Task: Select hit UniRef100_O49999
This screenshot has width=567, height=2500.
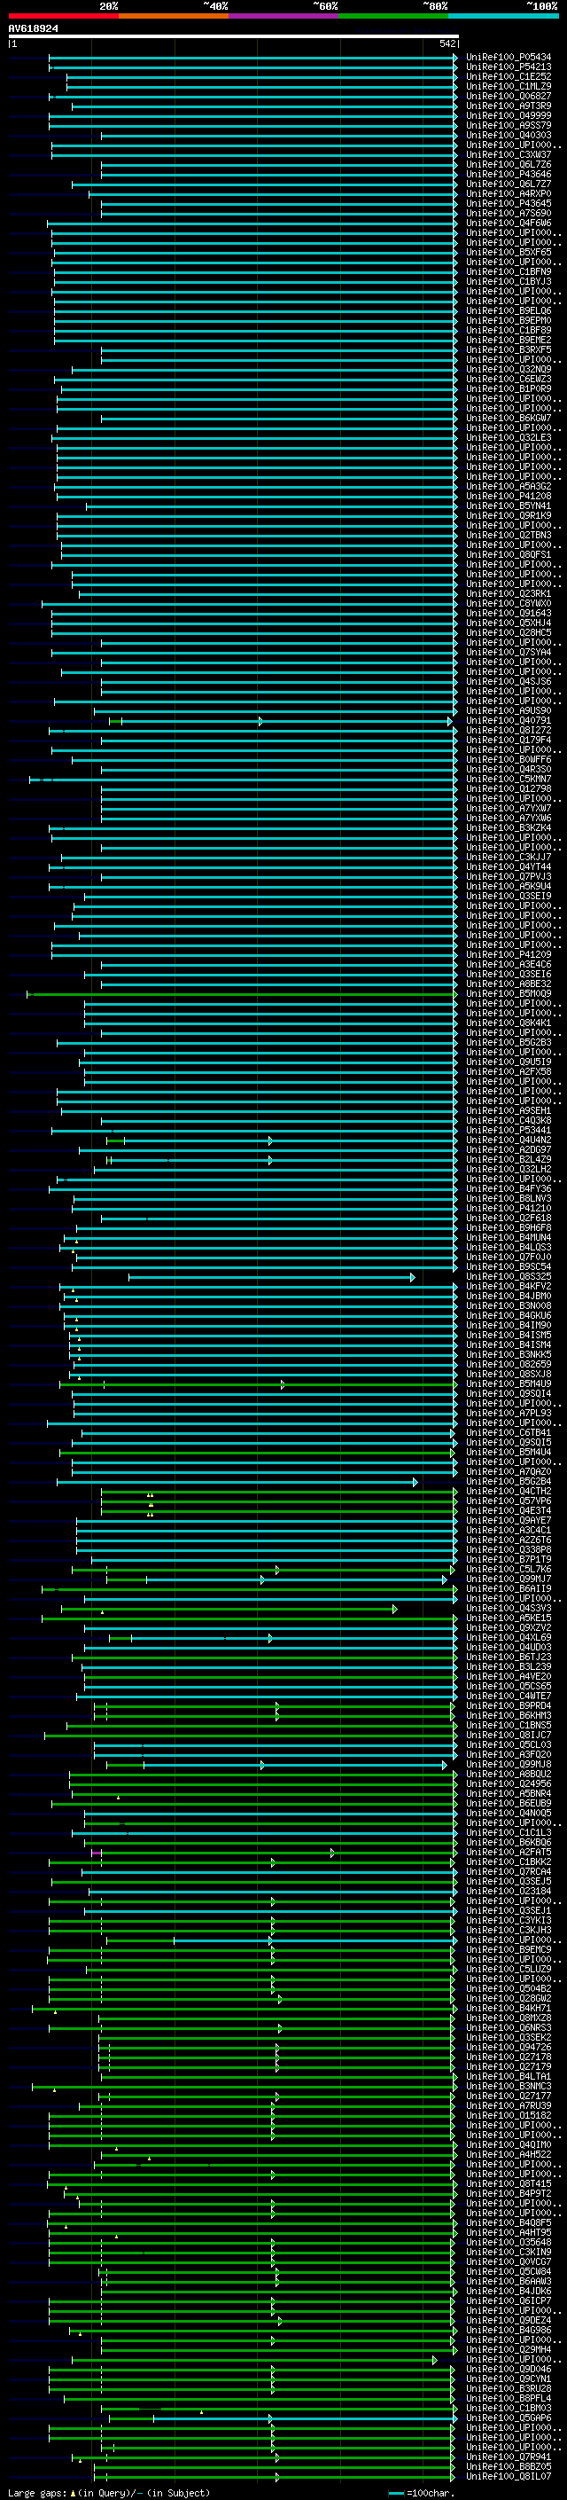Action: 509,115
